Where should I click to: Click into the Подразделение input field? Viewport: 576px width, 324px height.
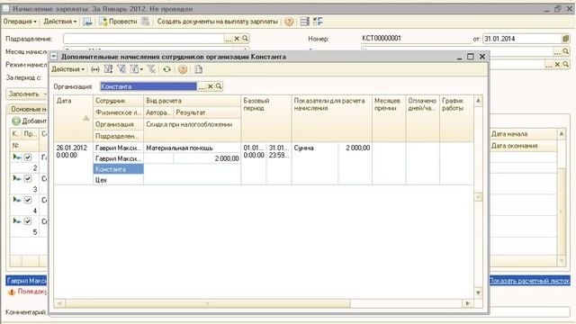(144, 39)
